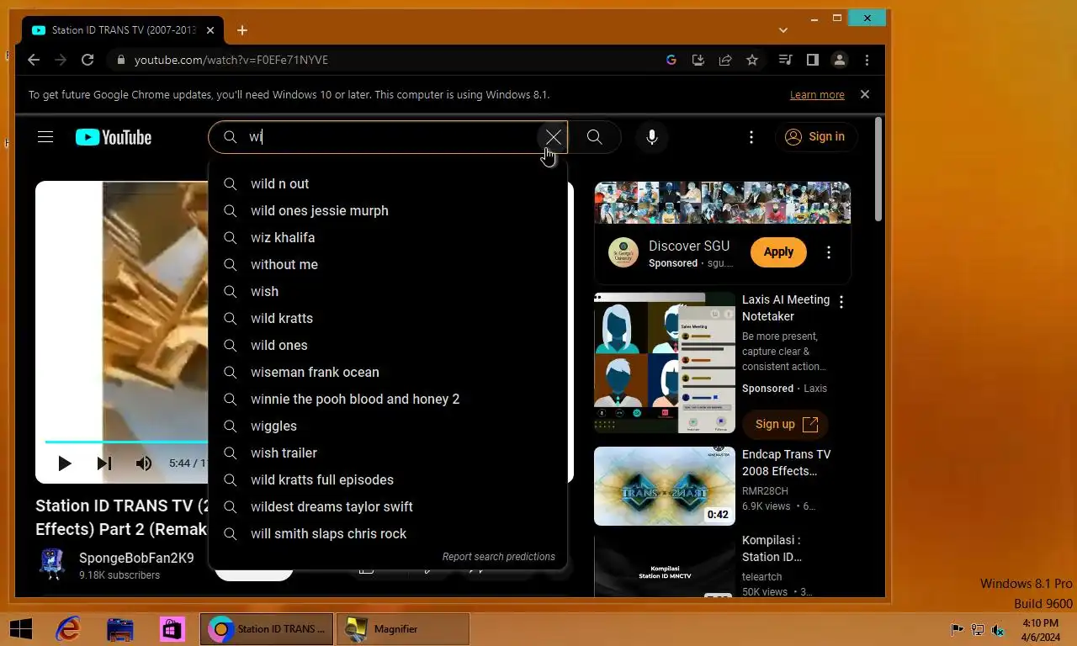The image size is (1077, 646).
Task: Launch Internet Explorer from taskbar
Action: [x=67, y=628]
